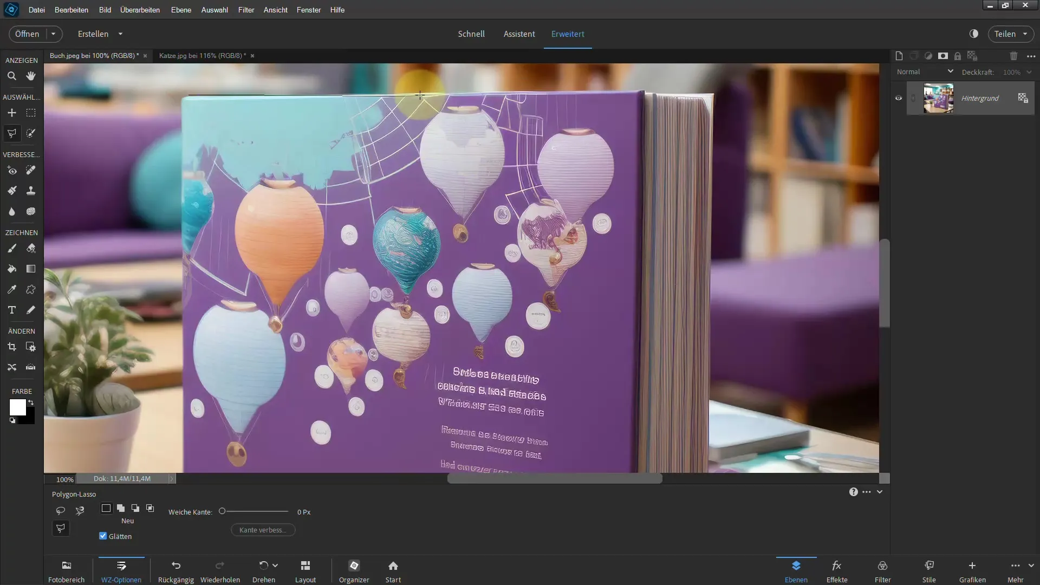Switch to the Assistent mode tab
Image resolution: width=1040 pixels, height=585 pixels.
coord(519,34)
